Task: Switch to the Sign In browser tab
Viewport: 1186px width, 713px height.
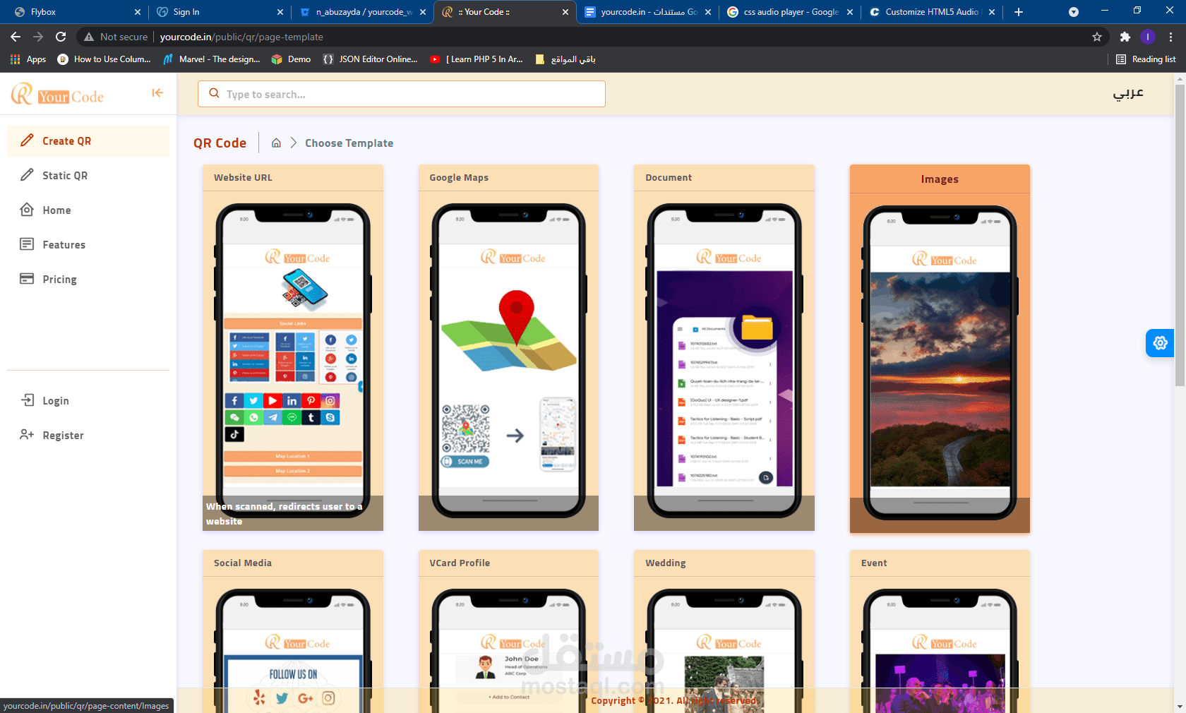Action: click(219, 12)
